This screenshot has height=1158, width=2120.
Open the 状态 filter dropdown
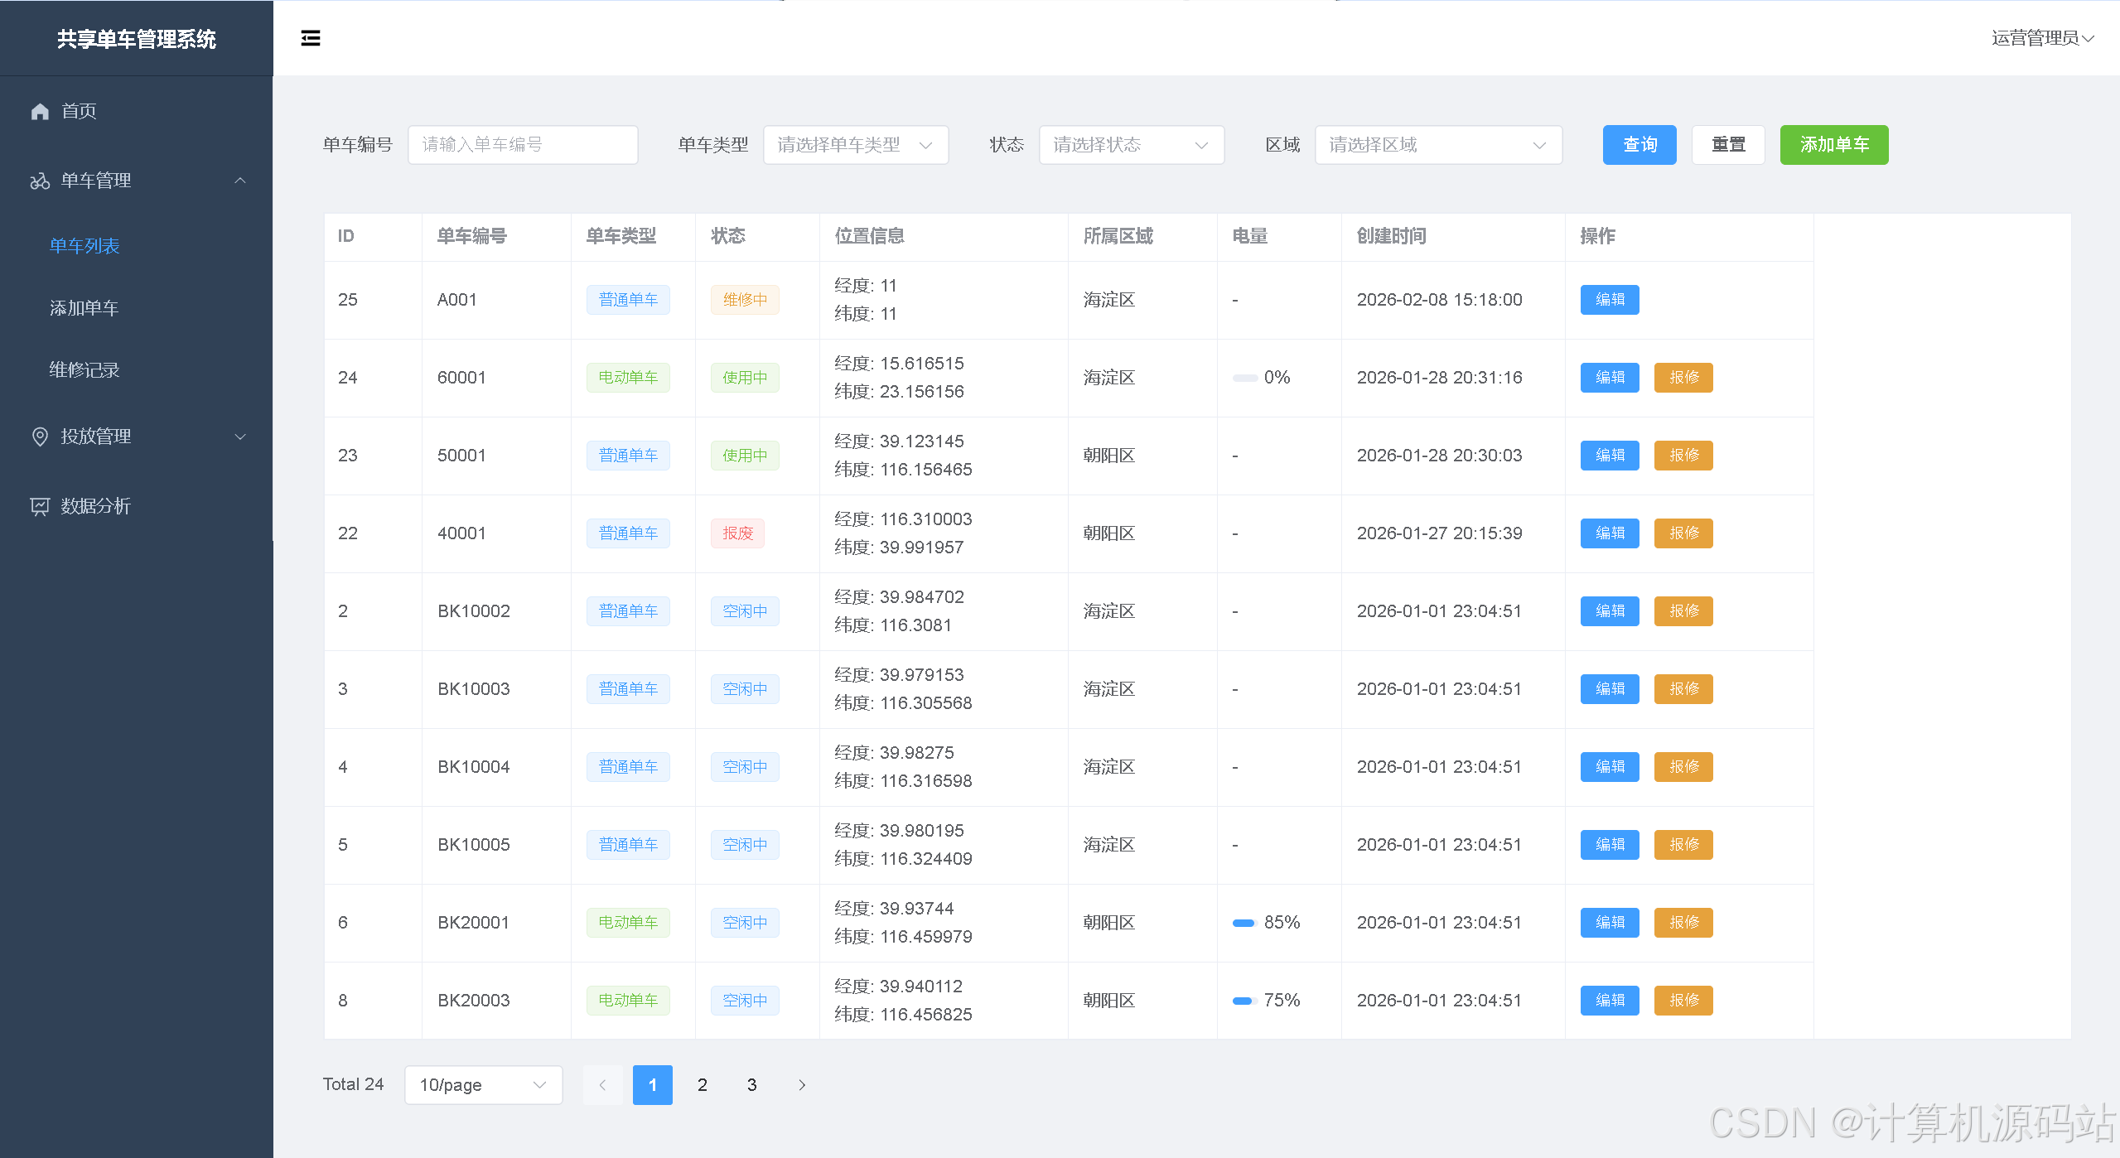pos(1131,145)
